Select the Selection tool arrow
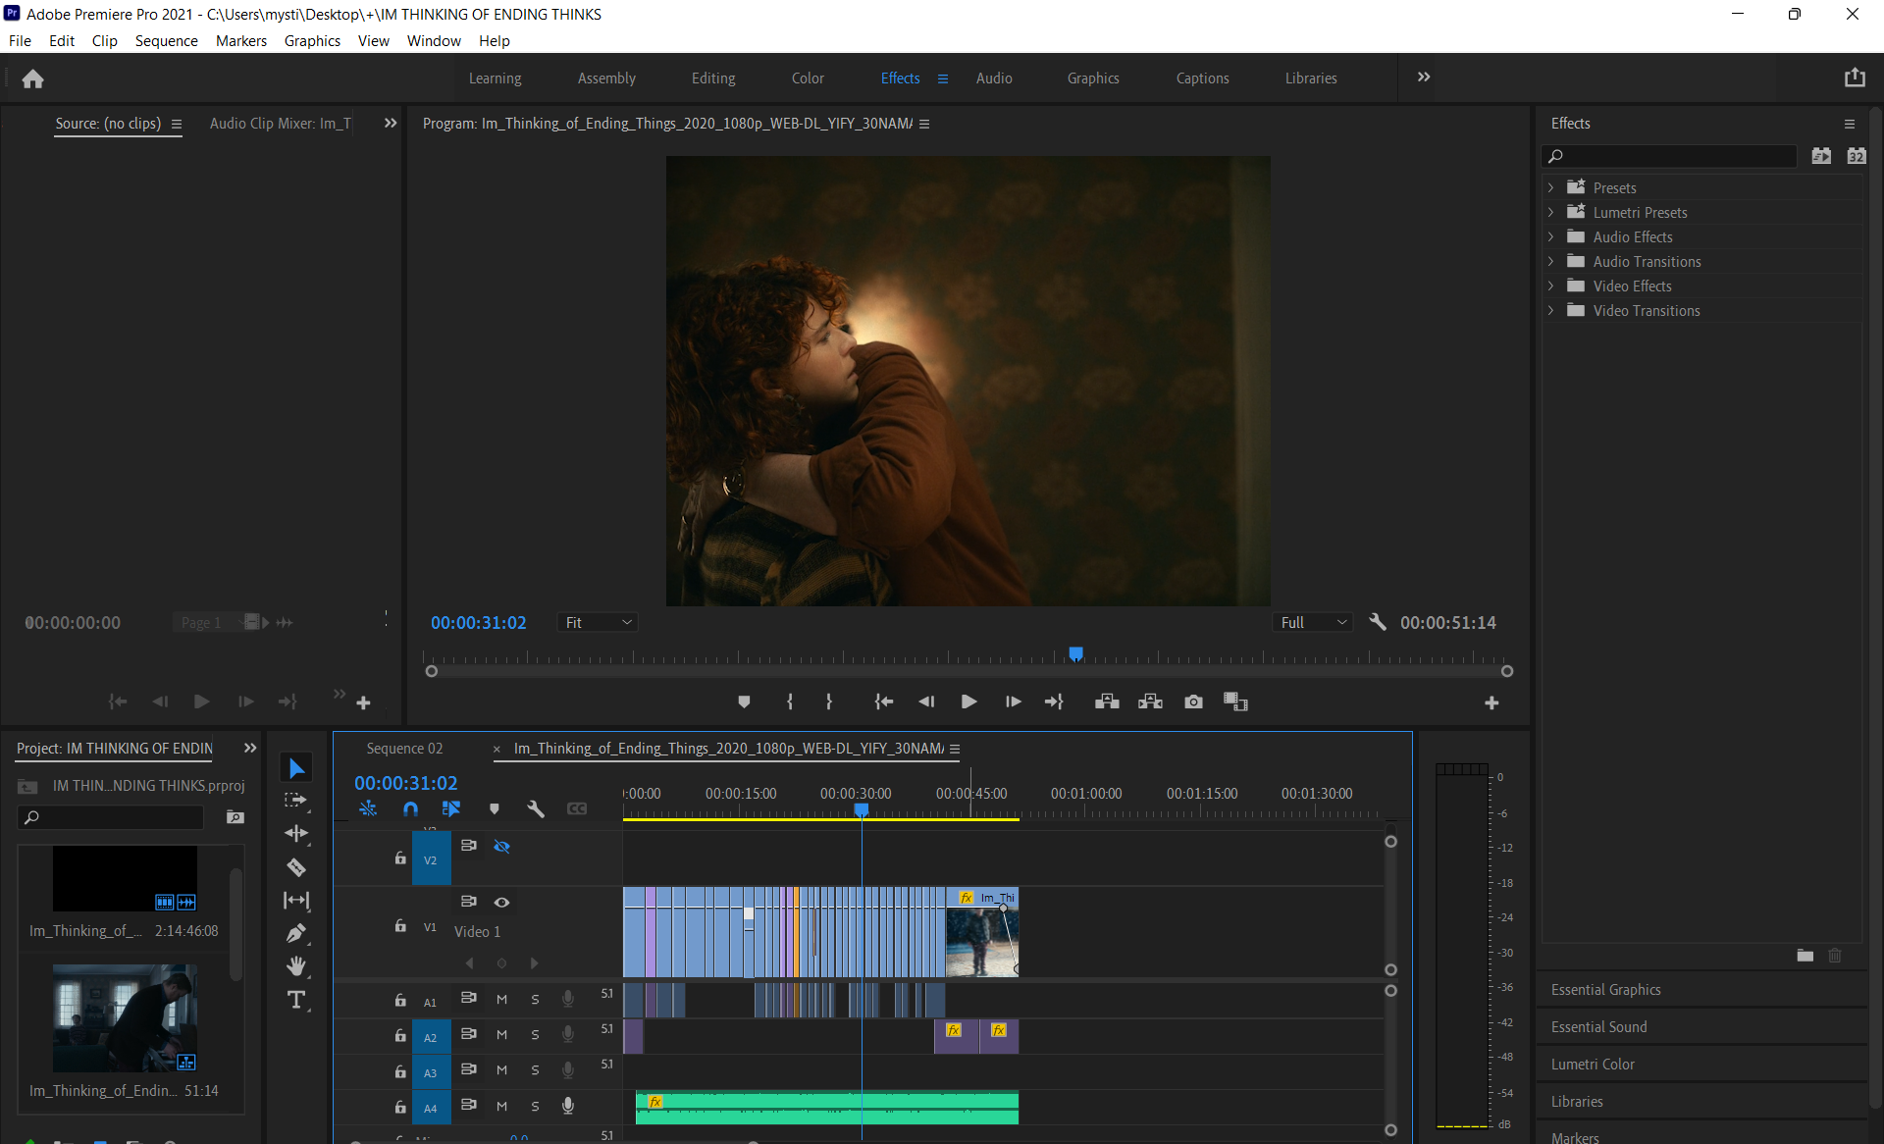The width and height of the screenshot is (1884, 1144). coord(296,768)
